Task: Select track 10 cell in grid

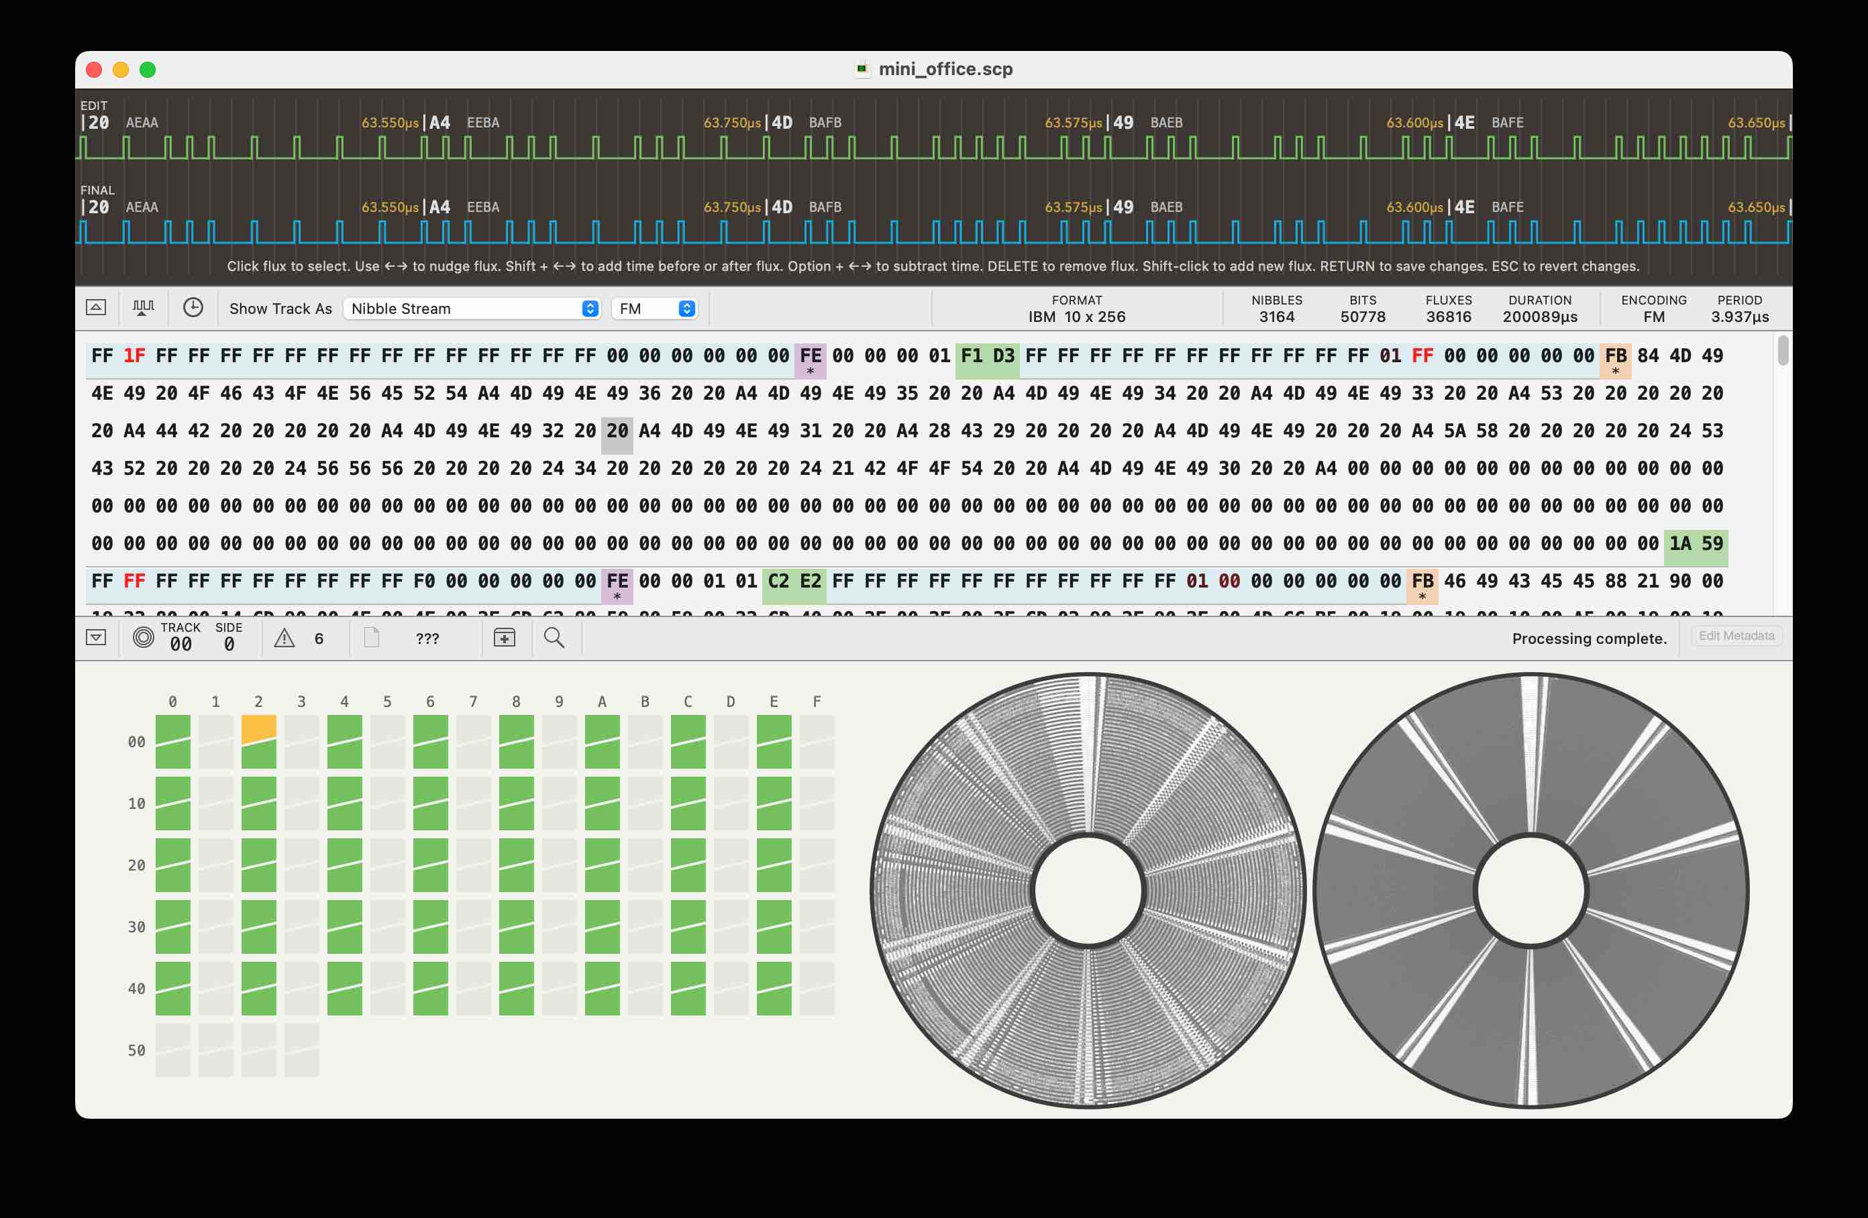Action: pyautogui.click(x=172, y=804)
